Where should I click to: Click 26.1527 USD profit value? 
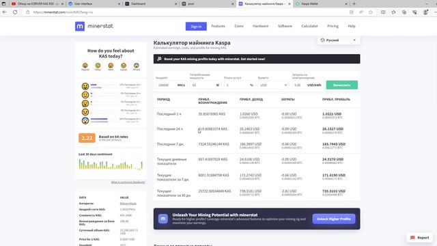click(333, 129)
